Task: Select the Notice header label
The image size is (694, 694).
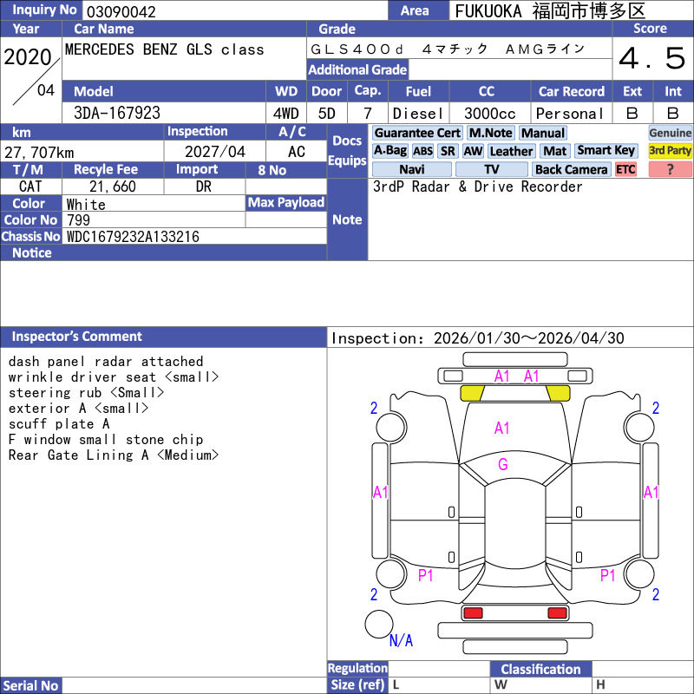Action: tap(31, 253)
